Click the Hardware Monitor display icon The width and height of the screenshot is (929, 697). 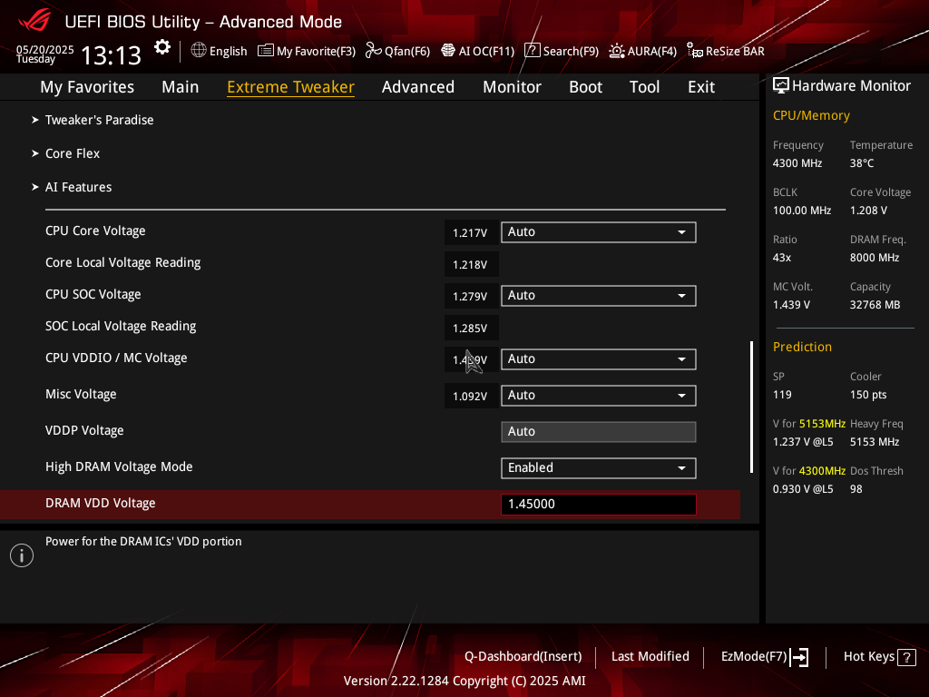[781, 86]
